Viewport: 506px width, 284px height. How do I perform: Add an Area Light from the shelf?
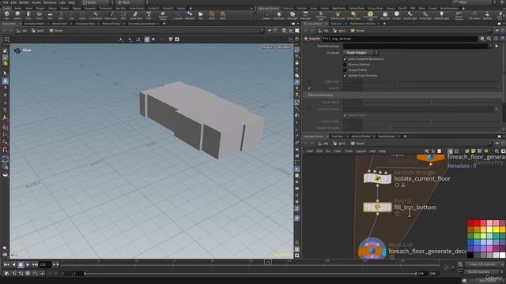pos(306,15)
